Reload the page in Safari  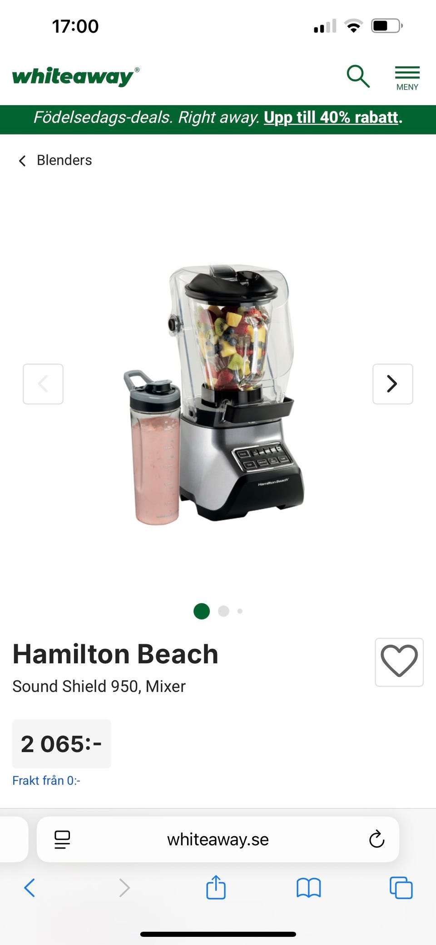tap(377, 839)
